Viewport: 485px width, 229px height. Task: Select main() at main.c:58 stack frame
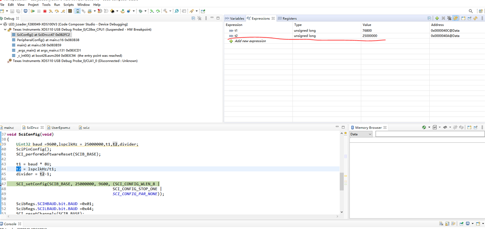pos(39,45)
